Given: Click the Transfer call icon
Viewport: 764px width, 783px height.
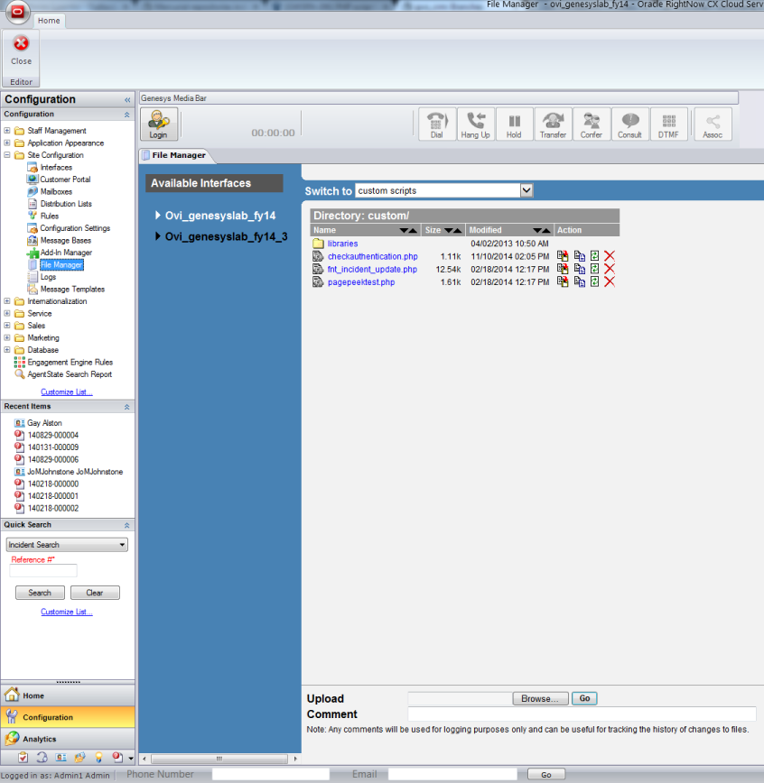Looking at the screenshot, I should point(553,124).
